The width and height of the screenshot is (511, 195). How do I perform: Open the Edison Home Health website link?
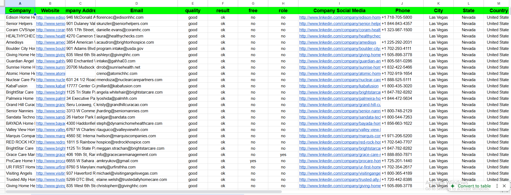point(51,17)
